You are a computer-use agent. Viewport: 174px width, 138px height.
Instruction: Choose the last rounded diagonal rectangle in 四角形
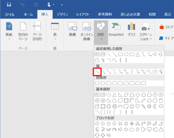point(143,83)
